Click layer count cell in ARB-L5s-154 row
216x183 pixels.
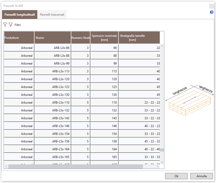81,134
